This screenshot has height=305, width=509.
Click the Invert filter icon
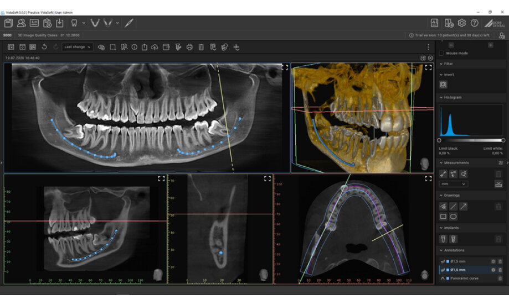(x=443, y=85)
